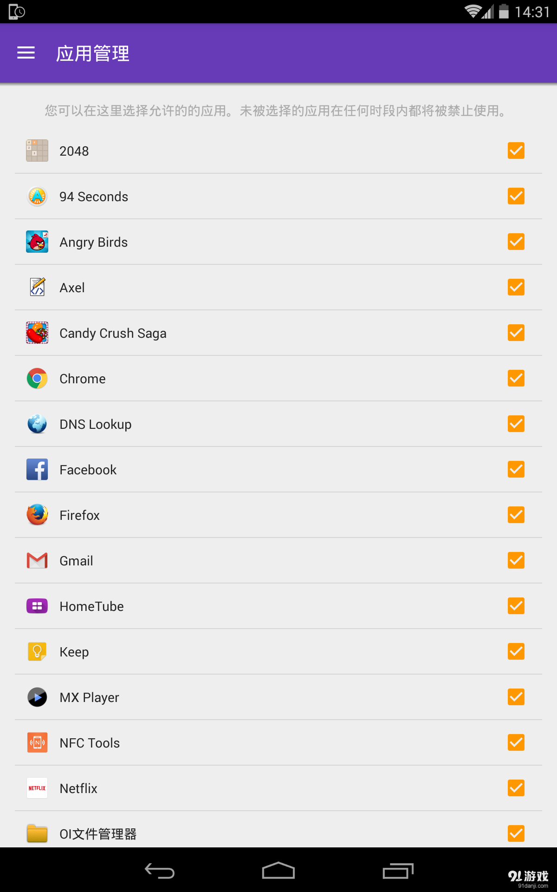Open the hamburger navigation menu
The image size is (557, 892).
pyautogui.click(x=26, y=53)
